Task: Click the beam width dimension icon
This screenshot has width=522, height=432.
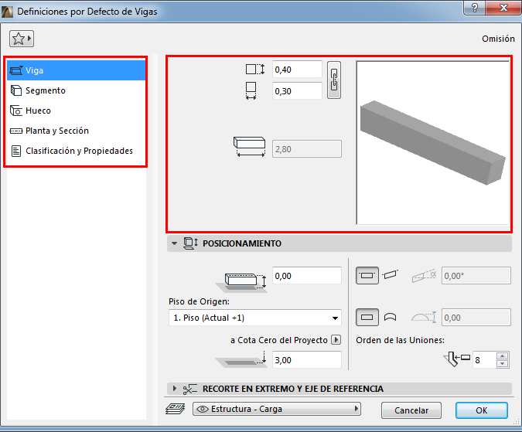Action: click(x=251, y=90)
